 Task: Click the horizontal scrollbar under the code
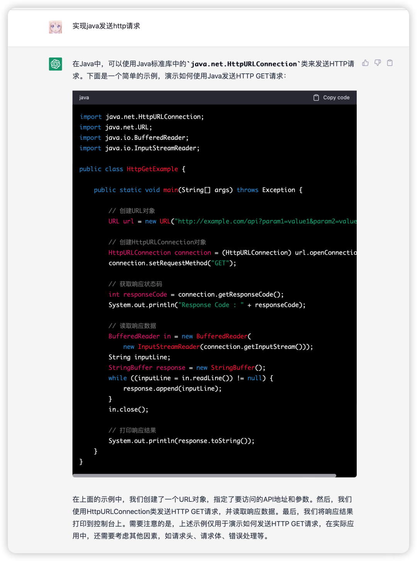(x=204, y=476)
